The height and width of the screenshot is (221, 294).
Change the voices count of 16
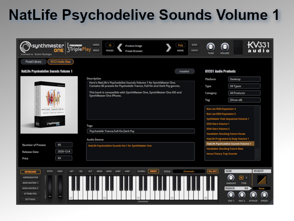pyautogui.click(x=110, y=45)
